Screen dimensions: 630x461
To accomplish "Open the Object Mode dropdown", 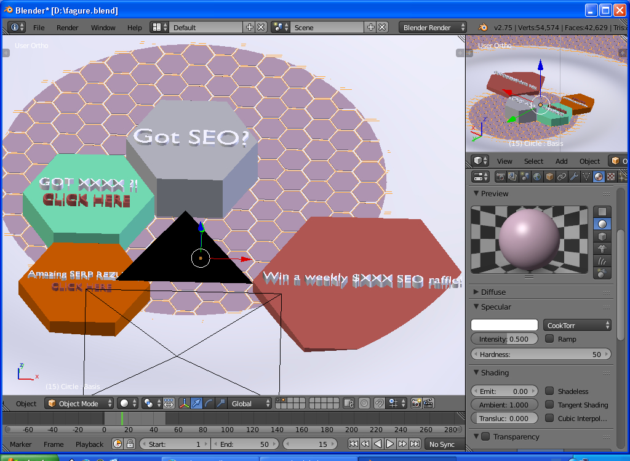I will click(79, 404).
